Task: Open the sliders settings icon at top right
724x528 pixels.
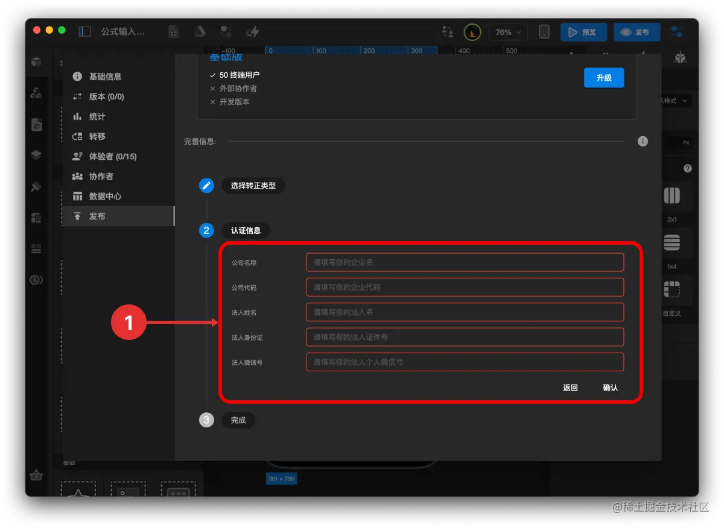Action: click(x=678, y=32)
